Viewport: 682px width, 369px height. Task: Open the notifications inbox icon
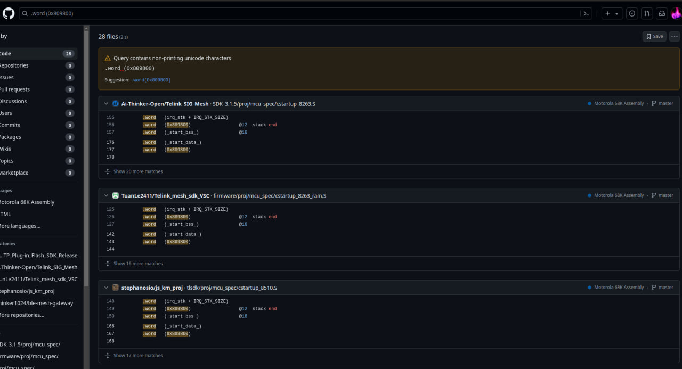point(661,13)
